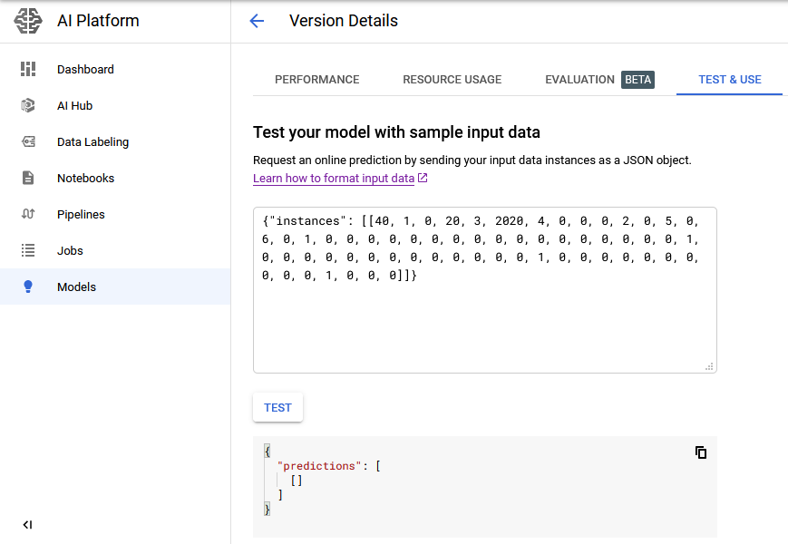Open the Dashboard icon in sidebar
The height and width of the screenshot is (544, 788).
(x=28, y=69)
